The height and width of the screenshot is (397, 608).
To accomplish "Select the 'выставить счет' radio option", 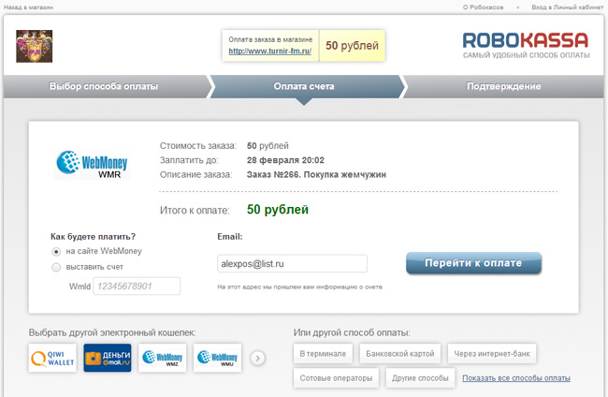I will point(56,268).
